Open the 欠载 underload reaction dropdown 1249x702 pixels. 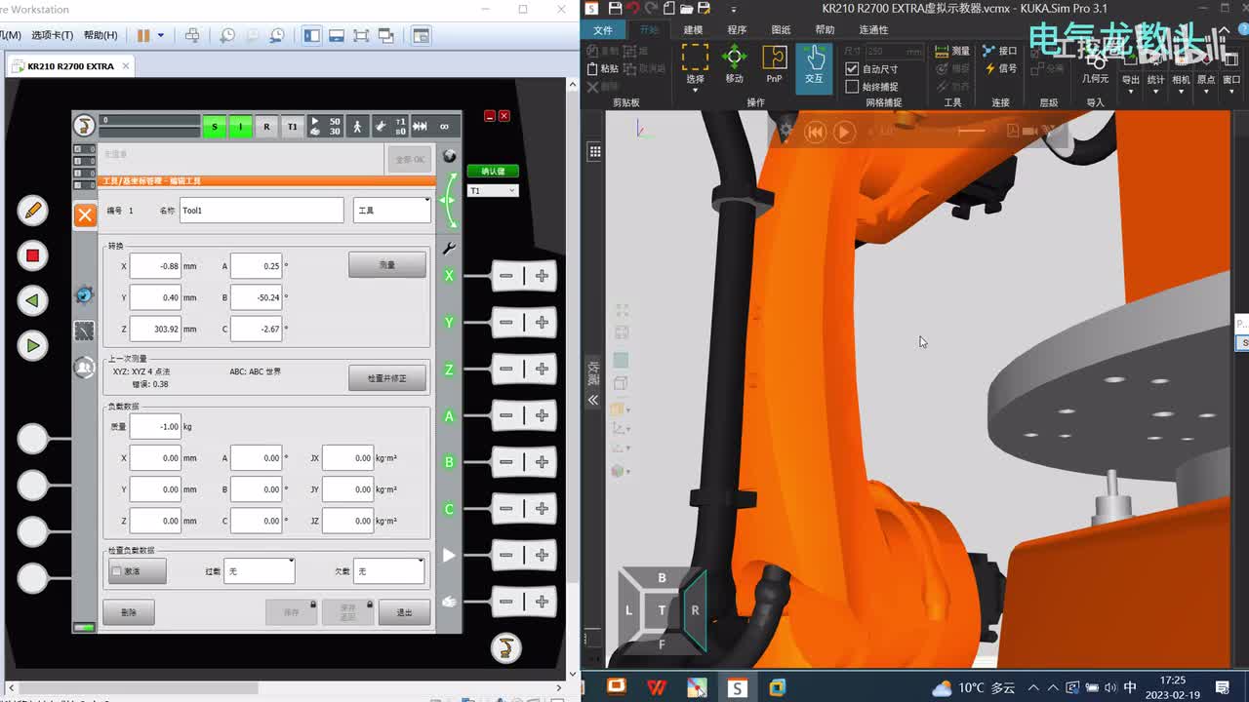click(389, 571)
